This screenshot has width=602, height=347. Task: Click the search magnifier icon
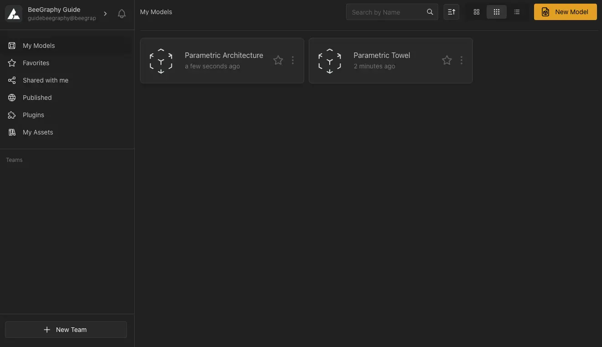point(430,12)
